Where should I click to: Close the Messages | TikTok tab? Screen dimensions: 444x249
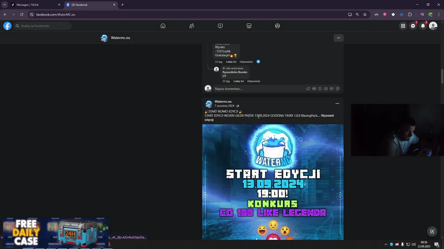click(x=59, y=5)
